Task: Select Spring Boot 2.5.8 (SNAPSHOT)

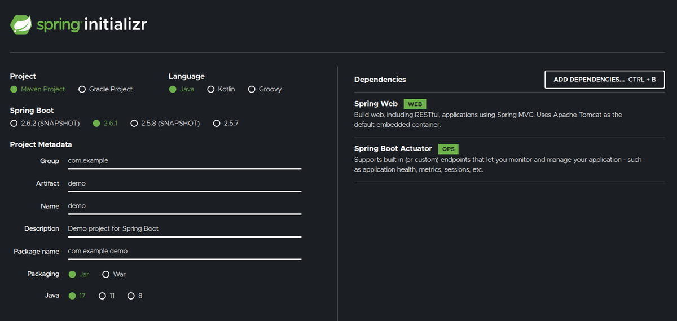Action: click(165, 123)
